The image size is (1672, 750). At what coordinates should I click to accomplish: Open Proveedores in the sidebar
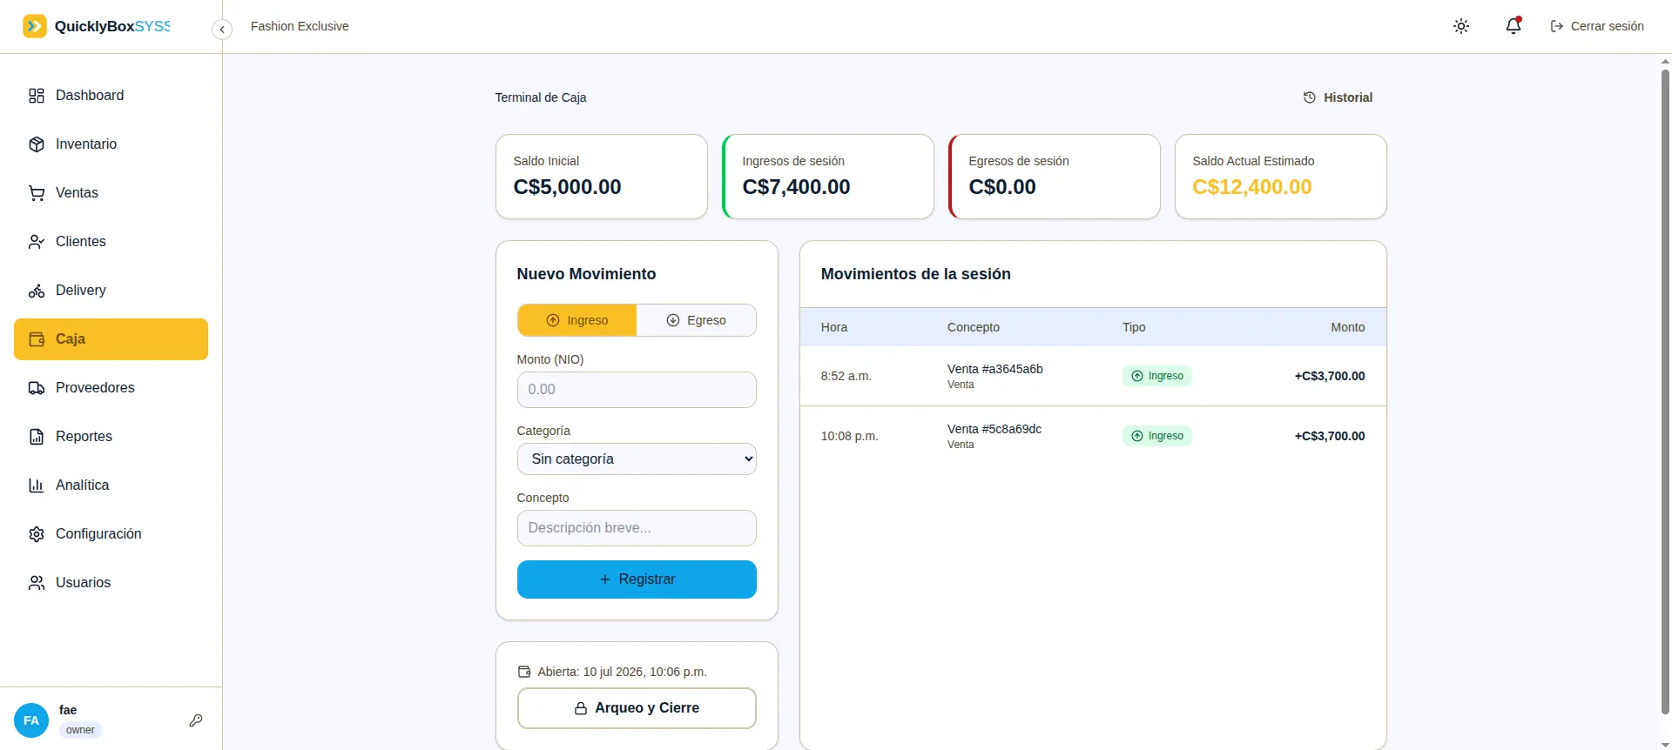(x=111, y=388)
